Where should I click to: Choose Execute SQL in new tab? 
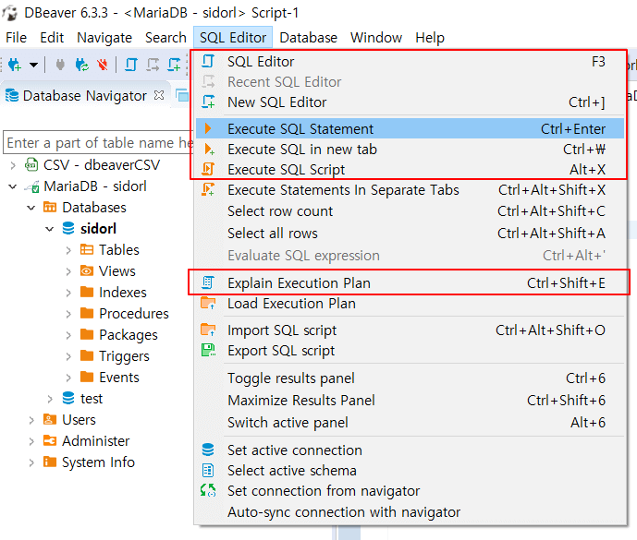tap(410, 150)
